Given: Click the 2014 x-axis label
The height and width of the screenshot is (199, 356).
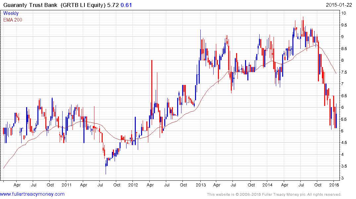Looking at the screenshot, I should (267, 185).
